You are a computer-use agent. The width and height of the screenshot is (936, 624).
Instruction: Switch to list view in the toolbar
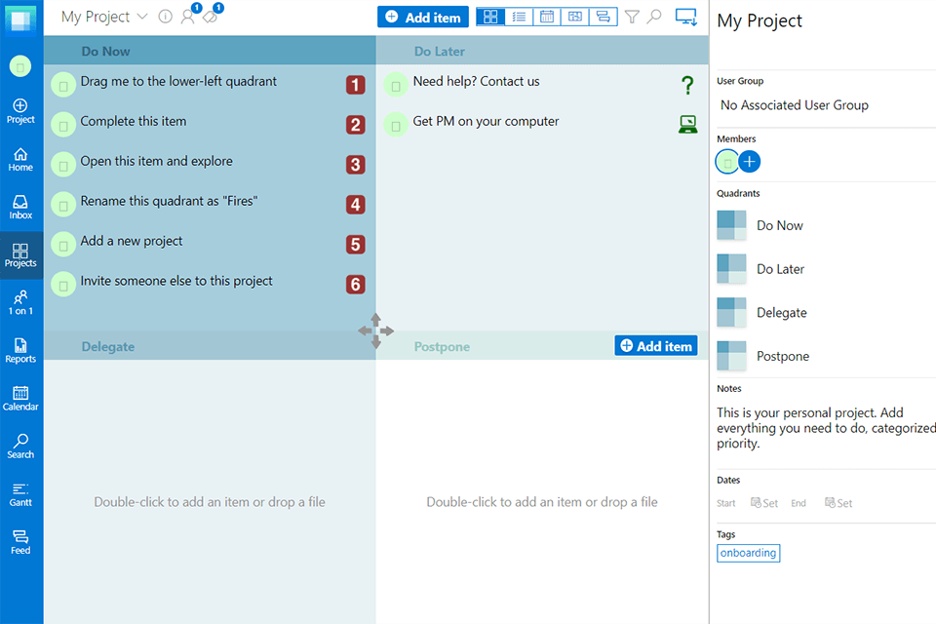click(x=519, y=17)
